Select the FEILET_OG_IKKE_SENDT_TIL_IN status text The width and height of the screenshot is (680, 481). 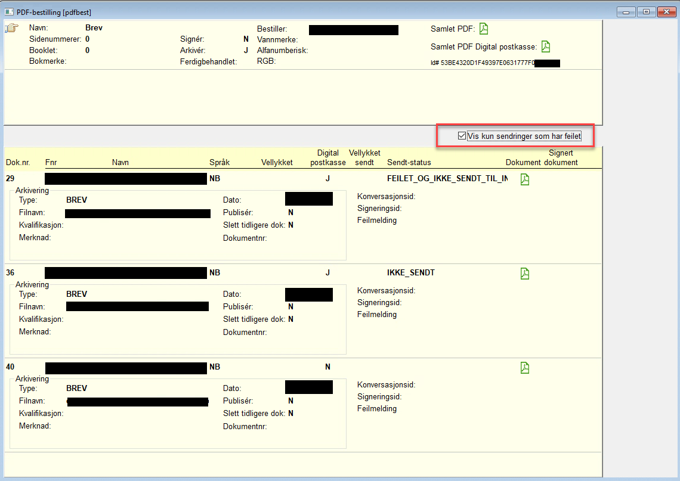point(447,179)
